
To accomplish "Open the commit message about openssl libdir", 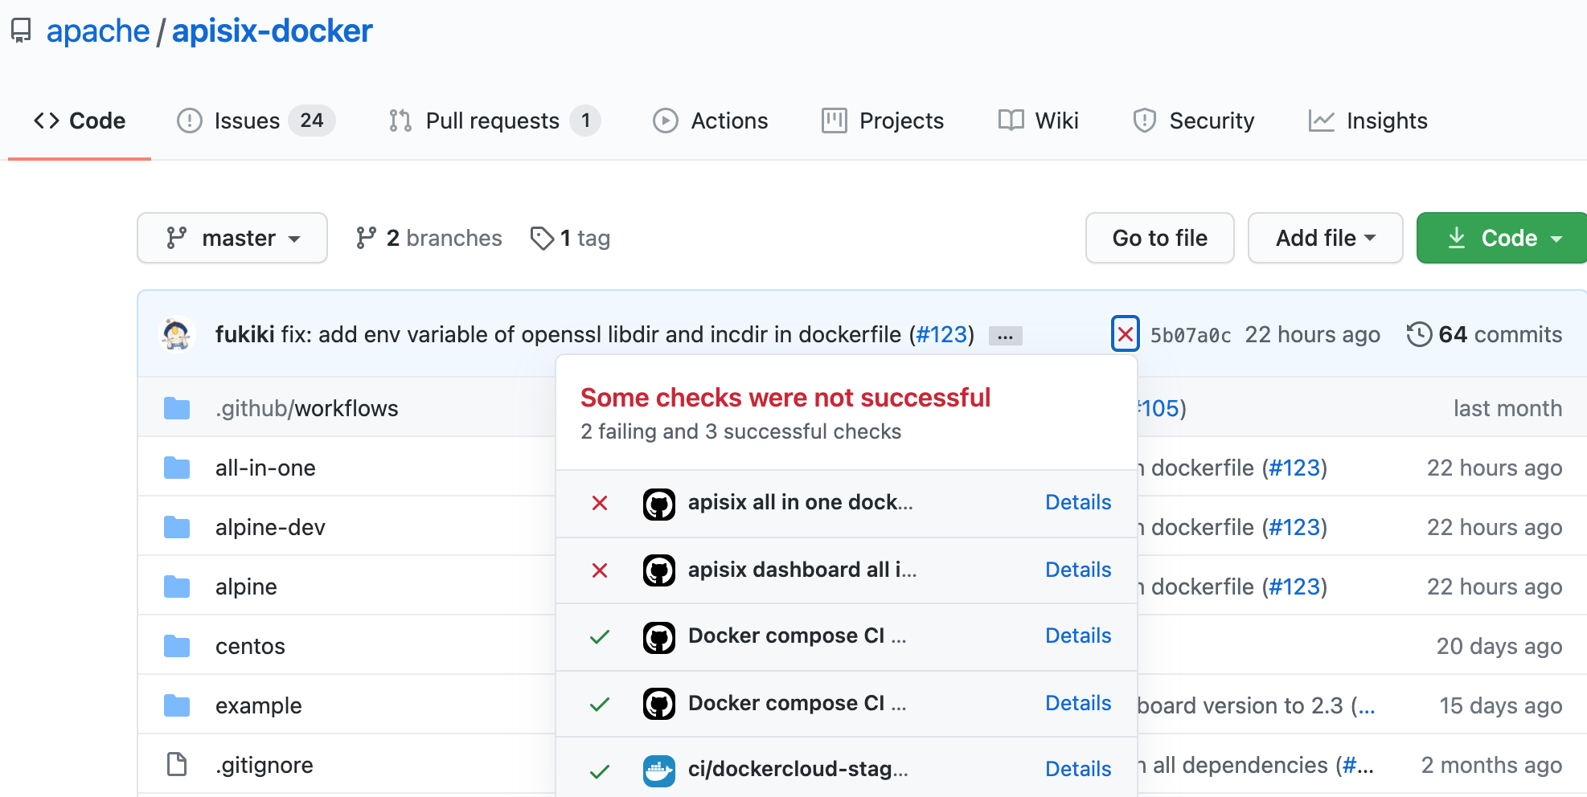I will click(591, 334).
